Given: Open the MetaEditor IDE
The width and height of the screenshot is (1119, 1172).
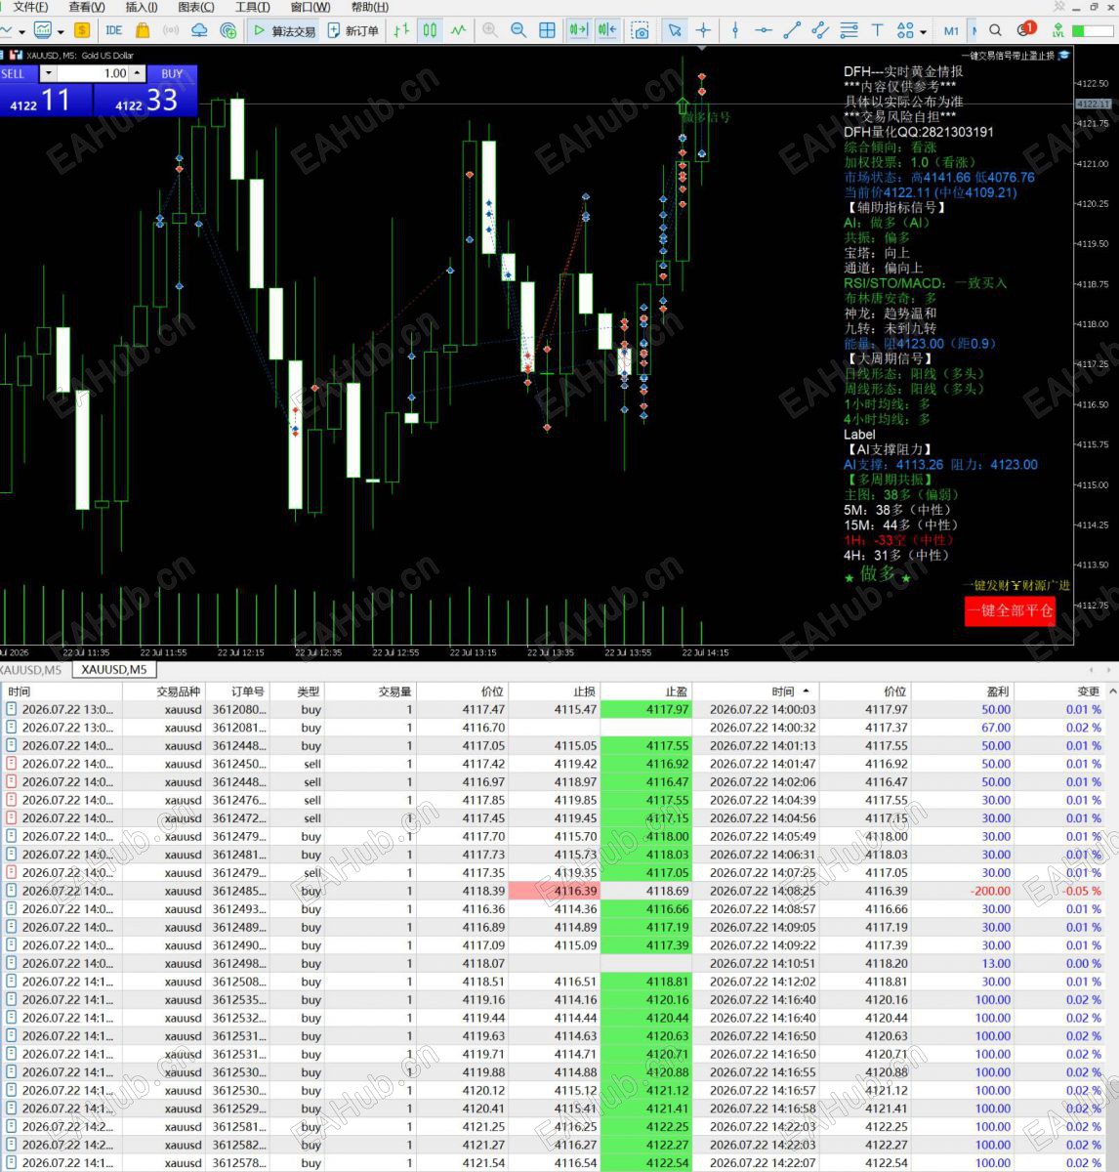Looking at the screenshot, I should [x=114, y=30].
